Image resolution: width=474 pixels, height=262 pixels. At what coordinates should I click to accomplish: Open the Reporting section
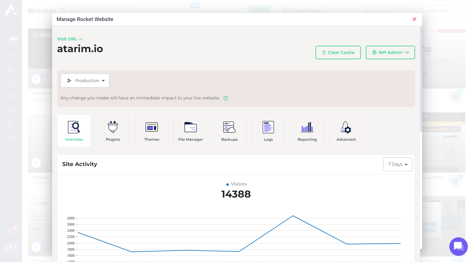tap(307, 131)
